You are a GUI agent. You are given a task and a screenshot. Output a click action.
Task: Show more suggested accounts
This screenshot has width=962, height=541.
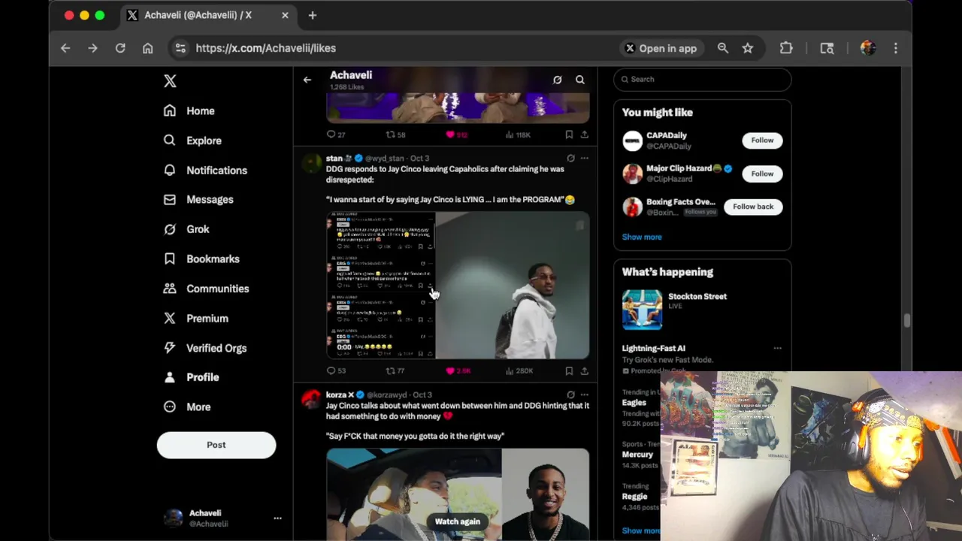(x=642, y=237)
